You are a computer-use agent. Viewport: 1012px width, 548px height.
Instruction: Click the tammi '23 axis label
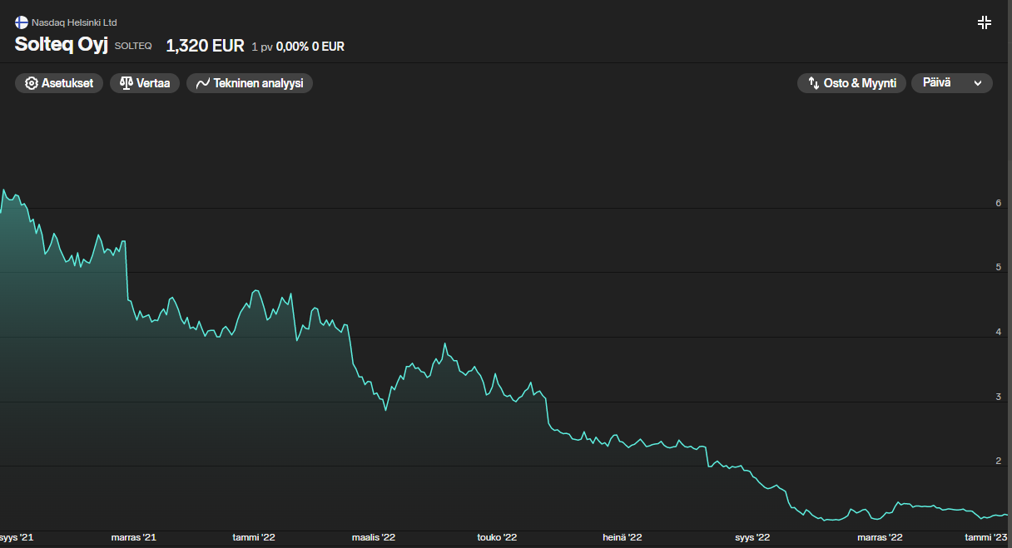[x=985, y=538]
